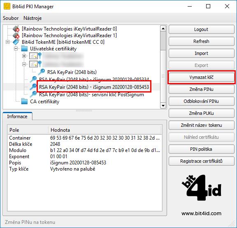Screen dimensions: 237x228
Task: Click the second blurred certificate's icon
Action: [33, 64]
